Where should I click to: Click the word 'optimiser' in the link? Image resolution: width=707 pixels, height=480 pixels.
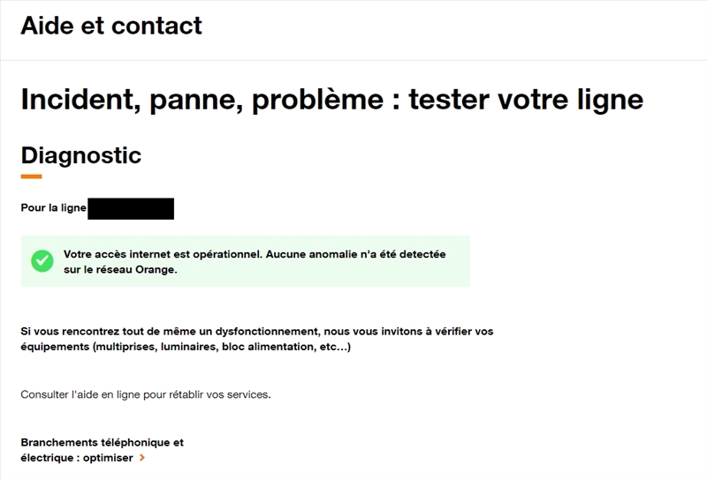[x=108, y=459]
